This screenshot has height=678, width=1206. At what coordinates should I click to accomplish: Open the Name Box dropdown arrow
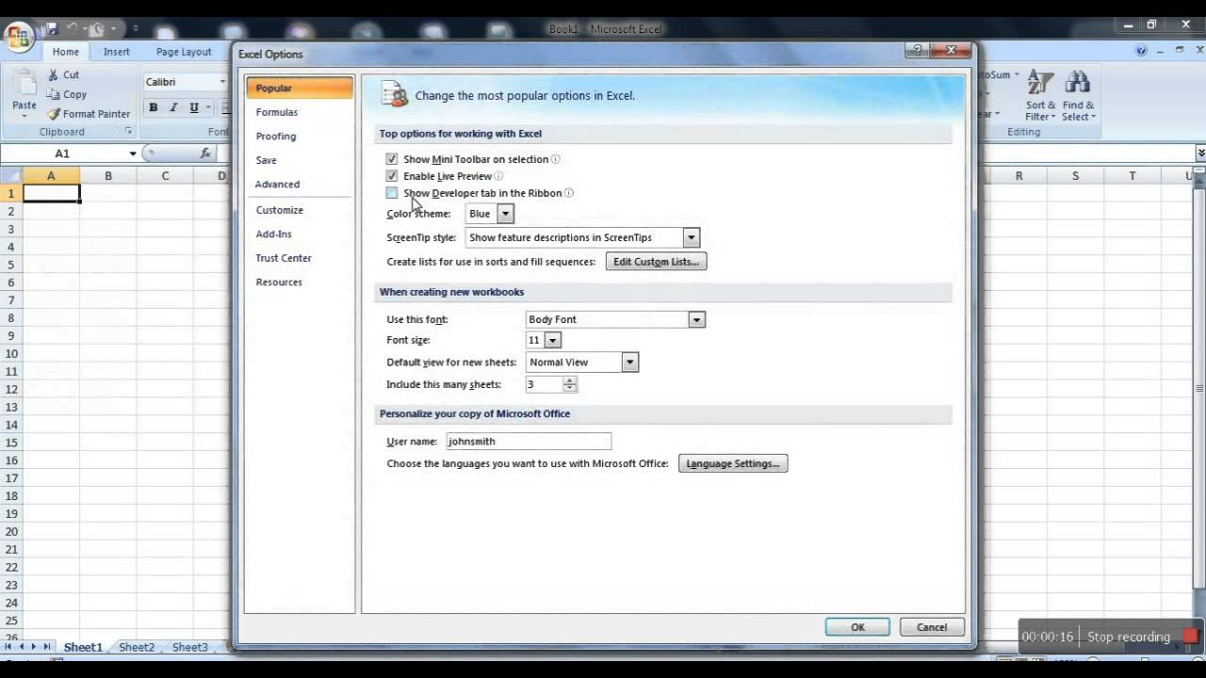point(133,153)
